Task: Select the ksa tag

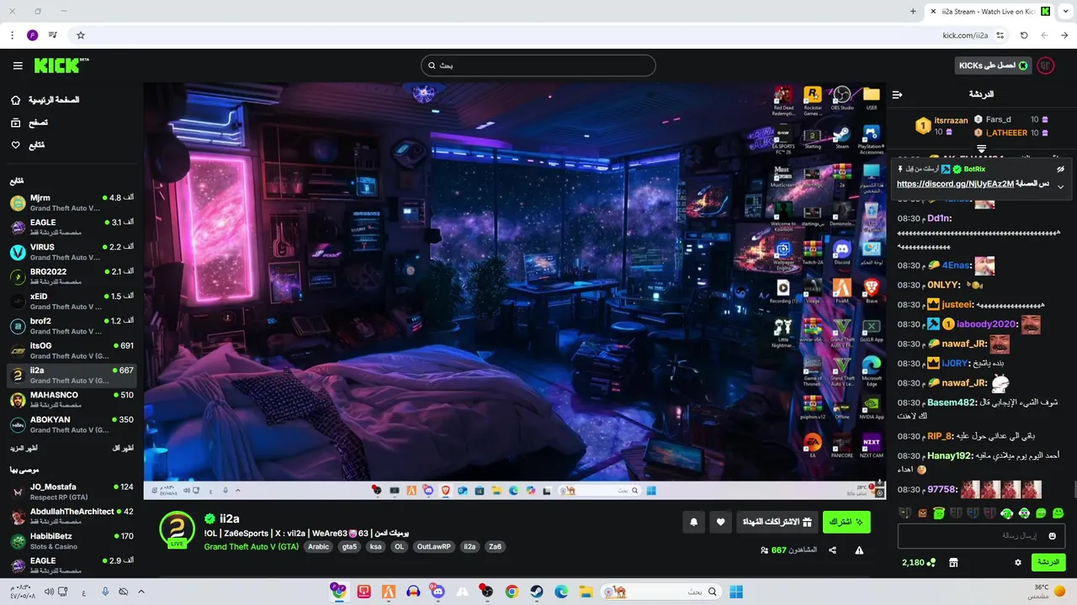Action: 375,546
